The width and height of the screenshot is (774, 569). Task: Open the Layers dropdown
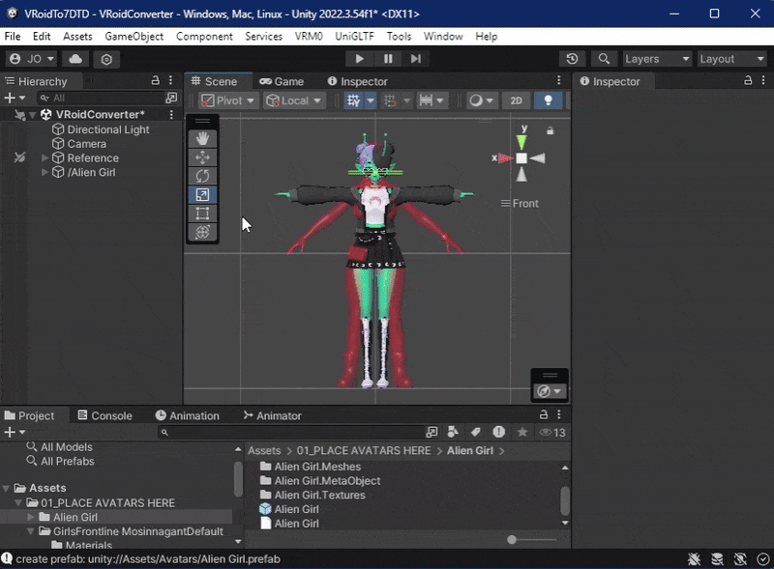(657, 59)
